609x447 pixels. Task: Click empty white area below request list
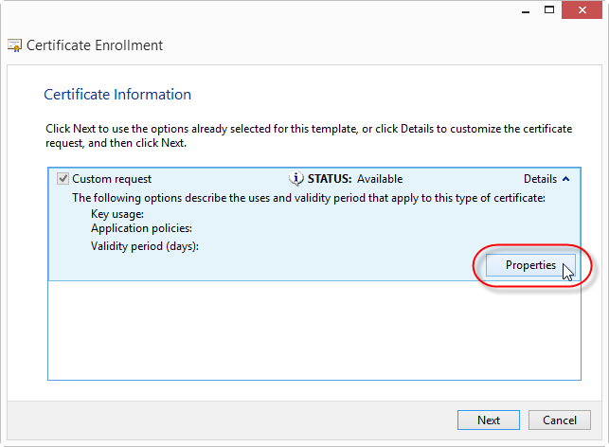click(313, 331)
